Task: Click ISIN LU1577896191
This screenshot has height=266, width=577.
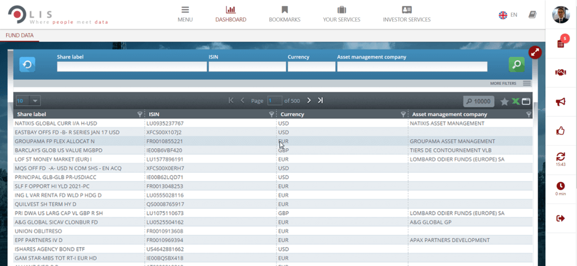Action: tap(165, 159)
